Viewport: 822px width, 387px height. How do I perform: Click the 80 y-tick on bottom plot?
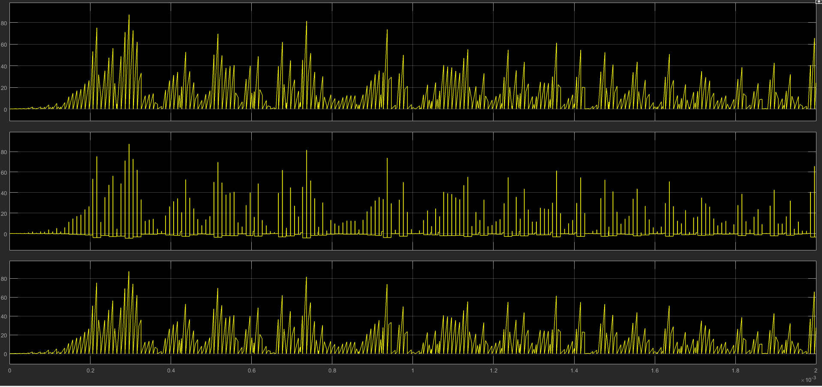click(4, 279)
